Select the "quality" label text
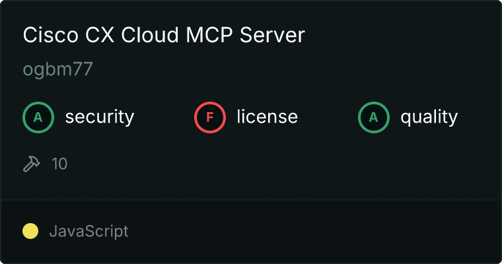This screenshot has height=264, width=502. [429, 117]
